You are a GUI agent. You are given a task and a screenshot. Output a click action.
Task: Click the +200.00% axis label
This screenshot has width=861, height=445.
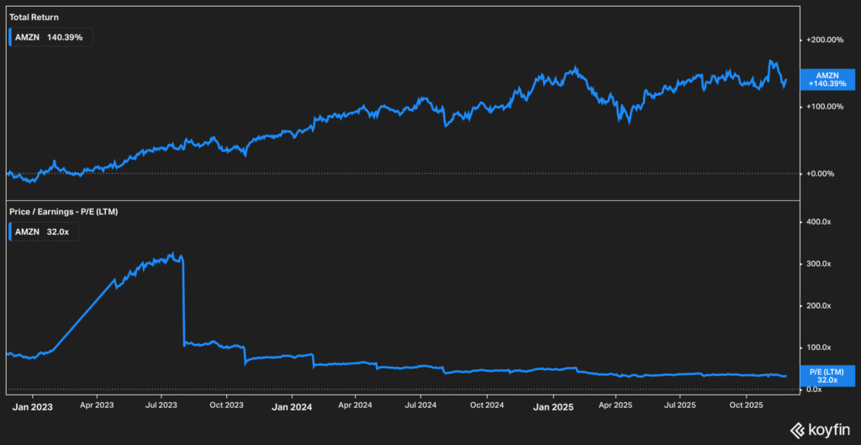click(825, 40)
